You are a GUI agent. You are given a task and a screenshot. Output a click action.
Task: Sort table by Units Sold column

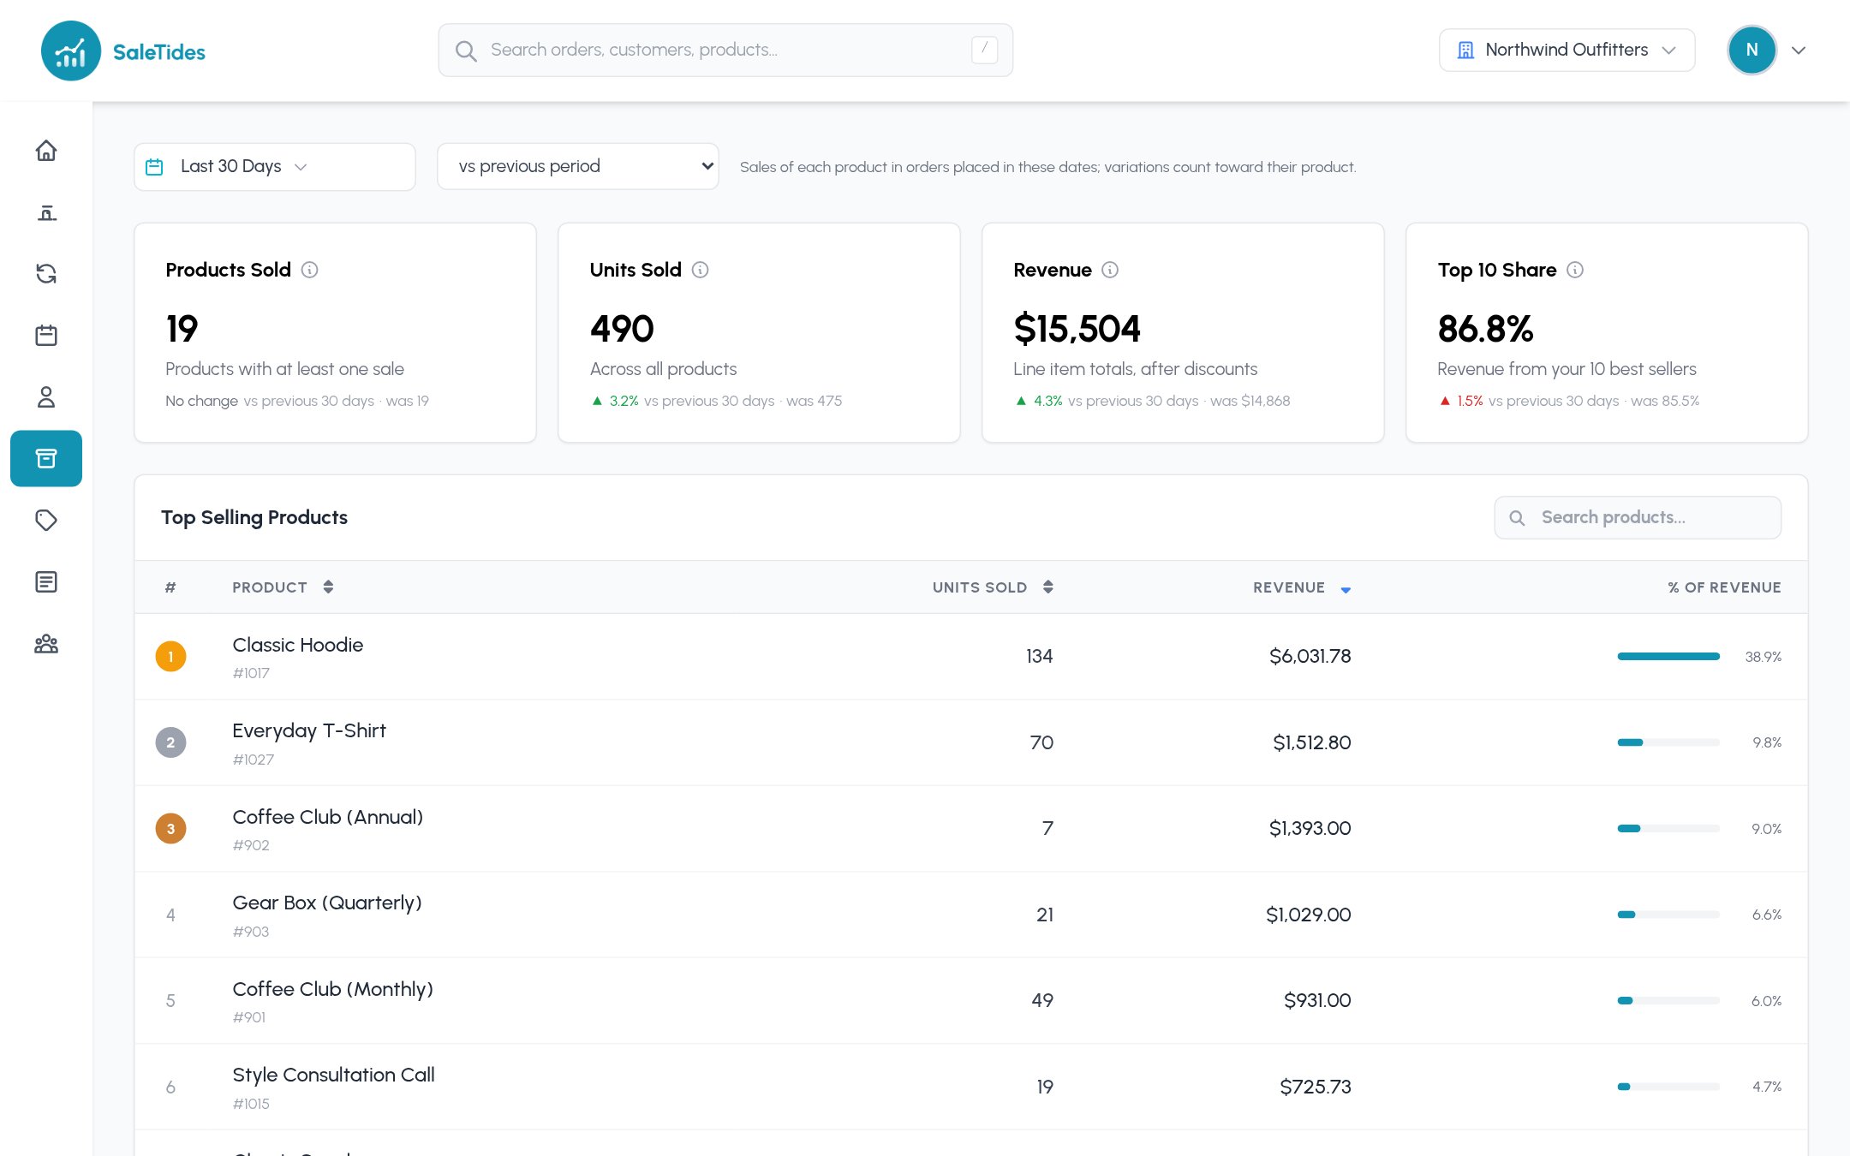coord(993,587)
